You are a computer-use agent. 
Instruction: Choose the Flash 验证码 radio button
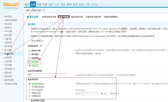pyautogui.click(x=29, y=90)
